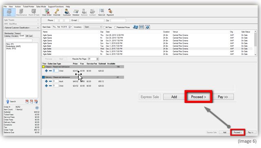This screenshot has height=148, width=261.
Task: Switch to the Catalog tab
Action: 7,36
